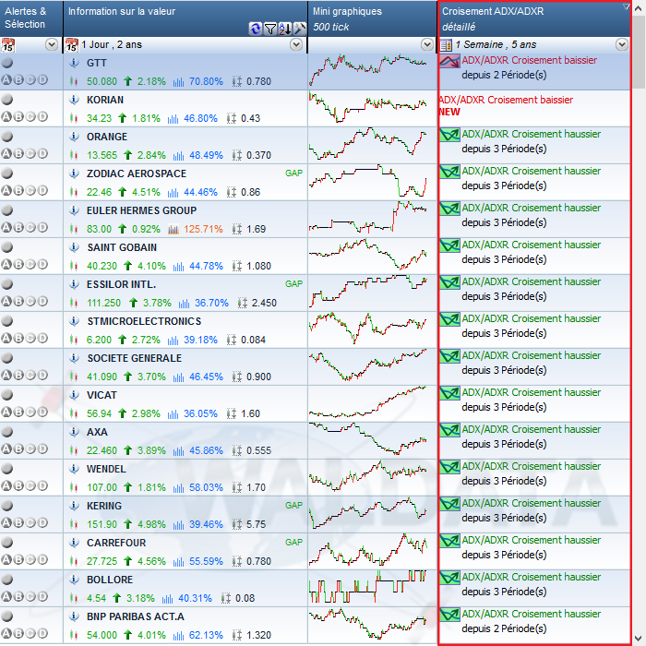The image size is (646, 646).
Task: Click candlestick icon next to 50.080 for GTT
Action: pos(74,81)
